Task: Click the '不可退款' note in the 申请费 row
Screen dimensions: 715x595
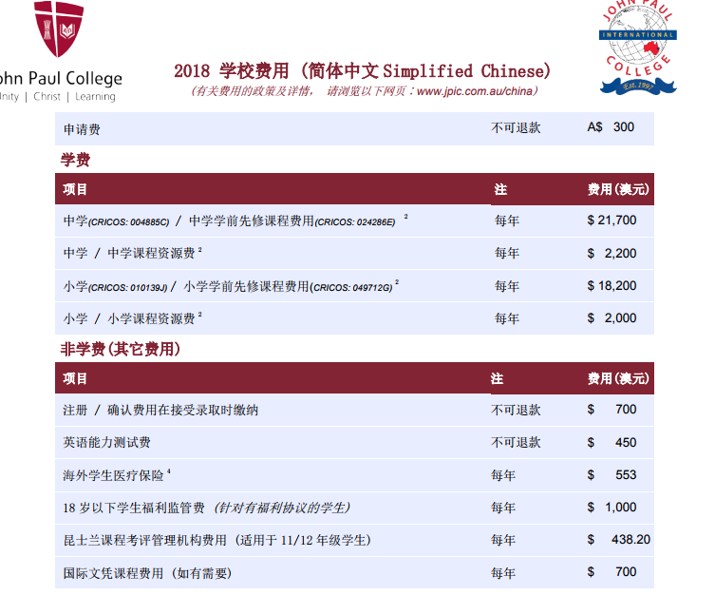Action: coord(516,127)
